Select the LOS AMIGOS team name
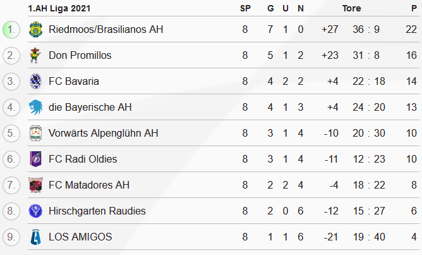 [80, 237]
